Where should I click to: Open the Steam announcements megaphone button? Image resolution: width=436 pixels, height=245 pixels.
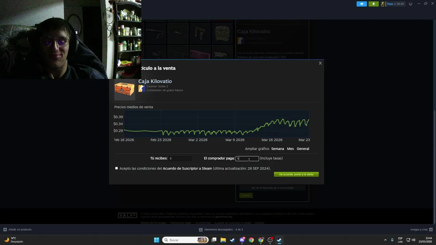click(361, 4)
